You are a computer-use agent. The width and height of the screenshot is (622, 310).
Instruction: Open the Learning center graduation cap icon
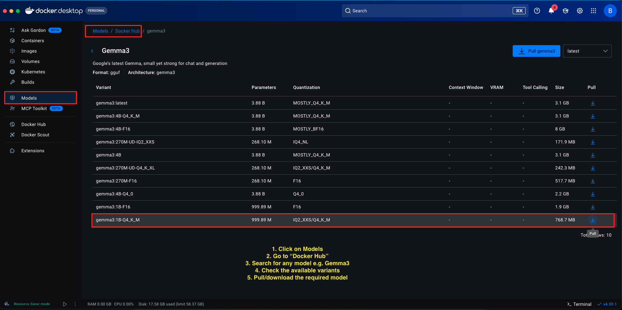click(565, 11)
